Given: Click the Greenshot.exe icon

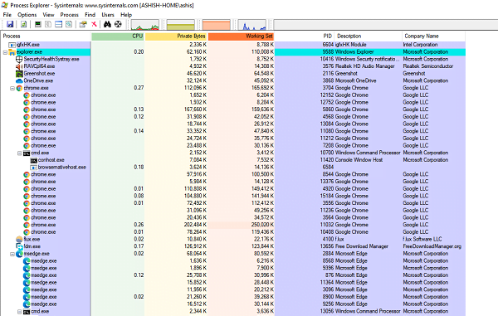Looking at the screenshot, I should pos(19,74).
